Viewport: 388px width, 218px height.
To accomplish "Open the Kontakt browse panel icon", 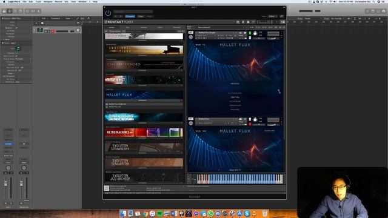I will pyautogui.click(x=238, y=22).
